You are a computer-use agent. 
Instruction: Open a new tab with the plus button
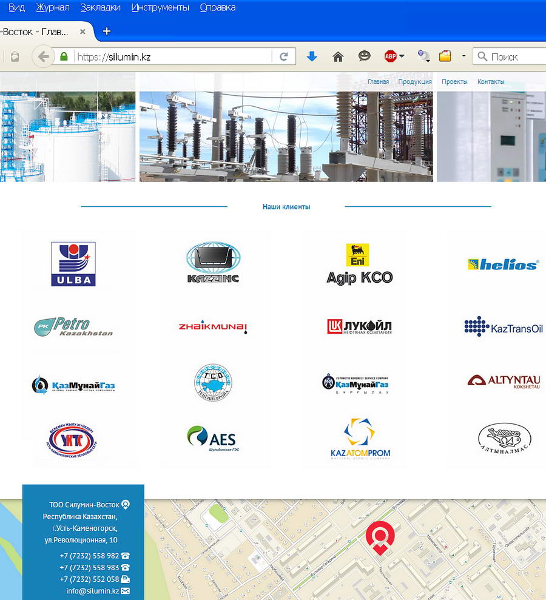click(107, 32)
